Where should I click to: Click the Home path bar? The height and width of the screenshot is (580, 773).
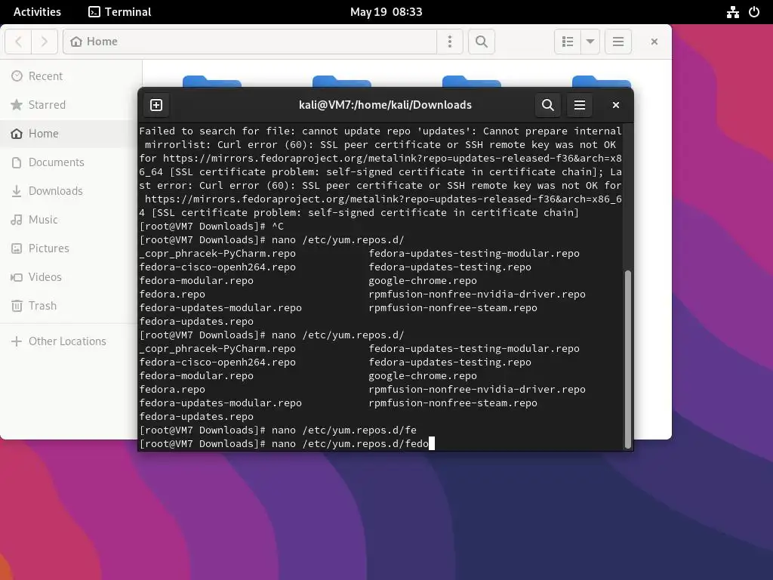click(249, 42)
